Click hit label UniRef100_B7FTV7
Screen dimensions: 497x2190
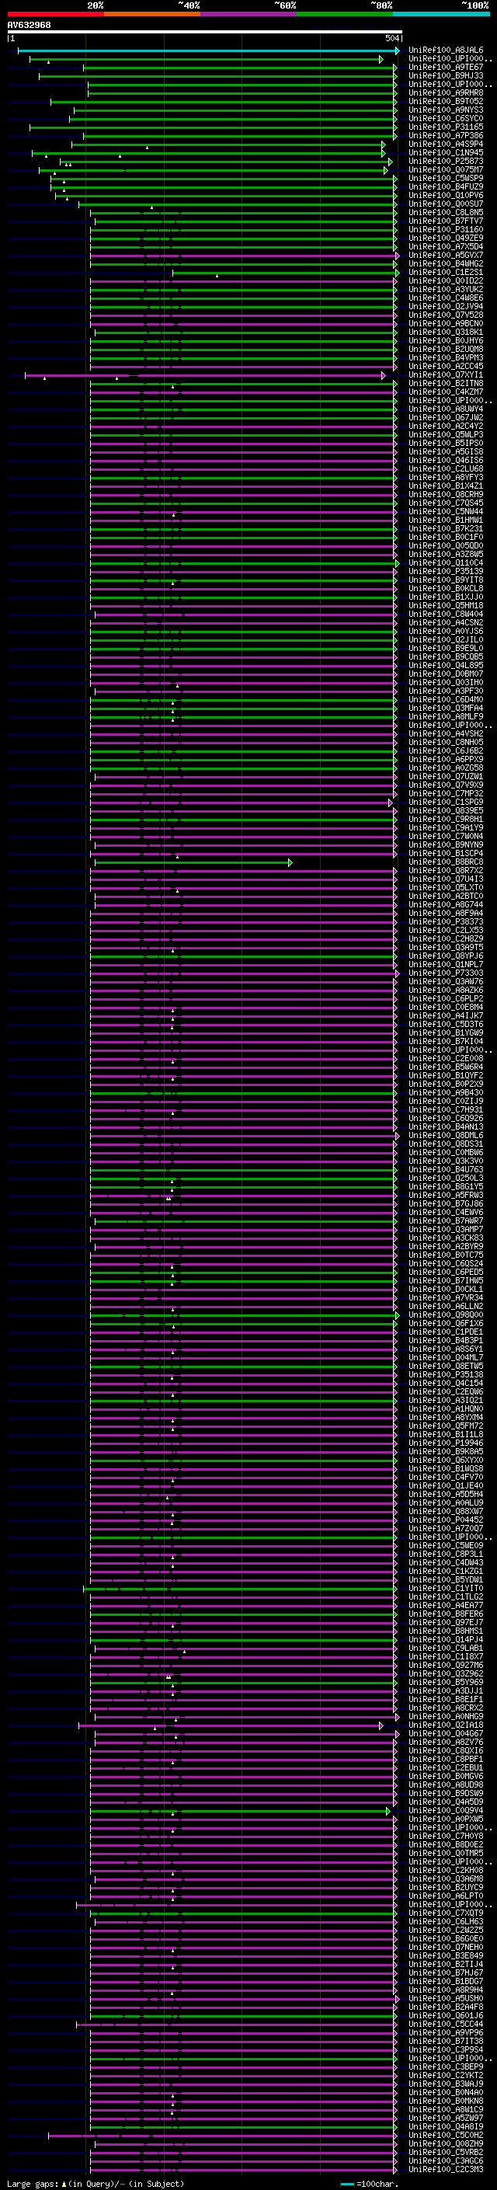pyautogui.click(x=445, y=221)
